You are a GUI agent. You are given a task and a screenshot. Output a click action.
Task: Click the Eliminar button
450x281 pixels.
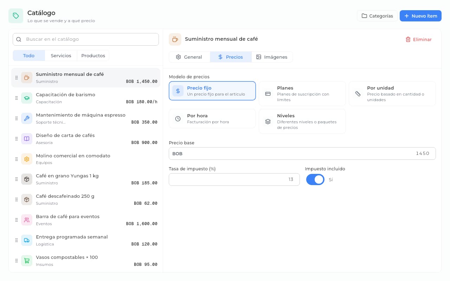[418, 39]
